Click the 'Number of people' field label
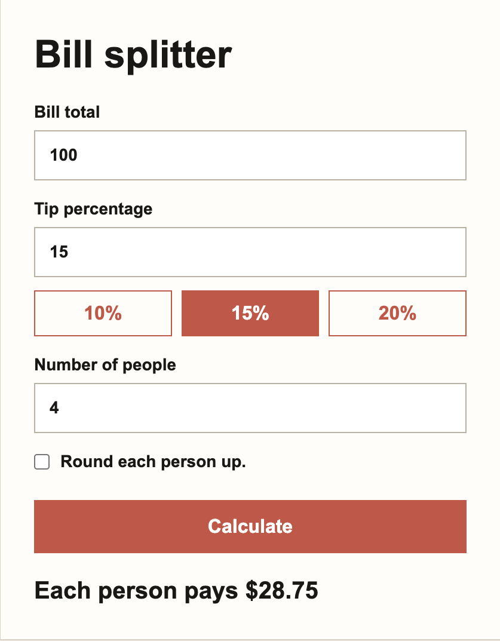 105,365
